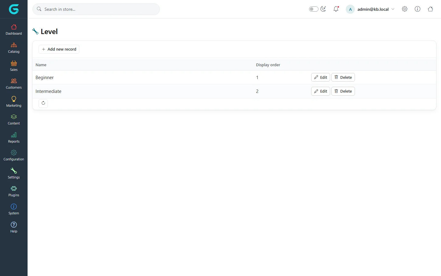The image size is (441, 276).
Task: Select the Settings sidebar section
Action: tap(14, 174)
